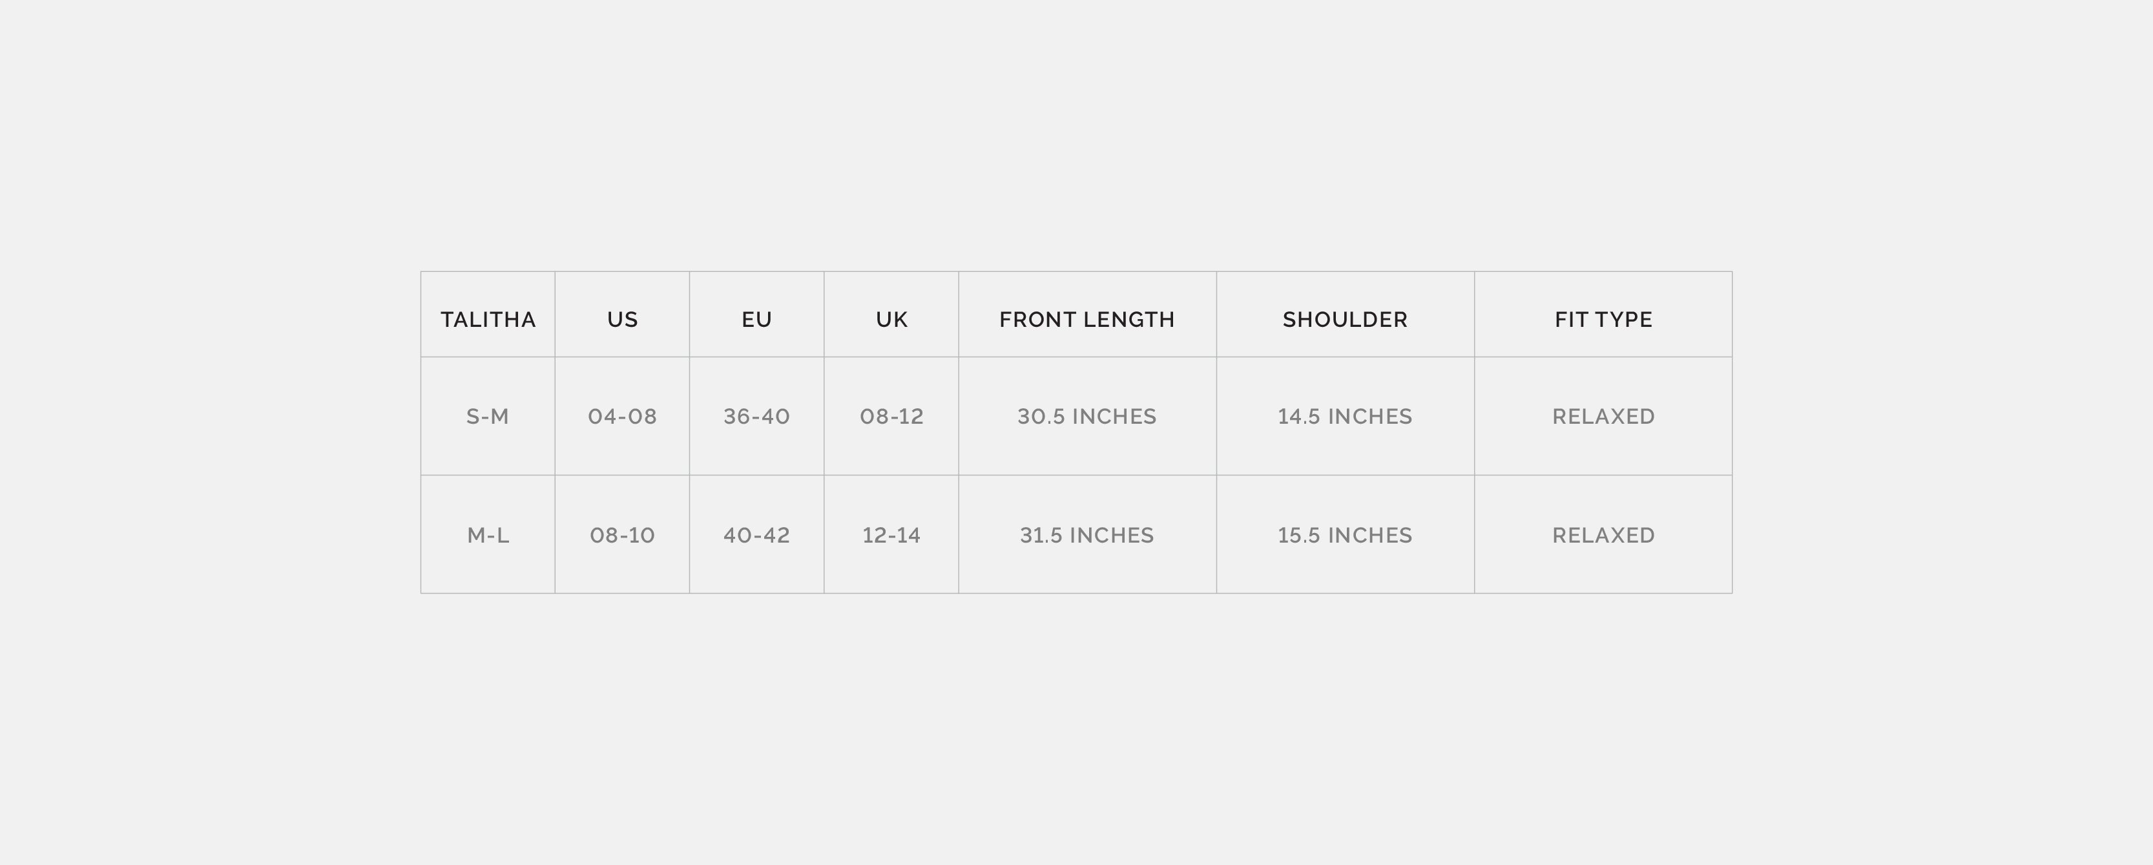
Task: Select the 31.5 INCHES front length cell
Action: 1087,535
